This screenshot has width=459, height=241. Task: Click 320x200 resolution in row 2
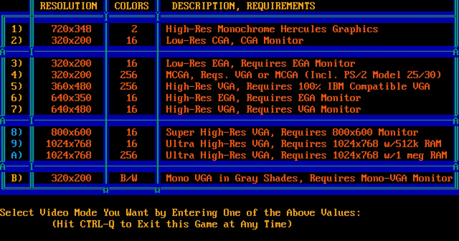point(71,41)
